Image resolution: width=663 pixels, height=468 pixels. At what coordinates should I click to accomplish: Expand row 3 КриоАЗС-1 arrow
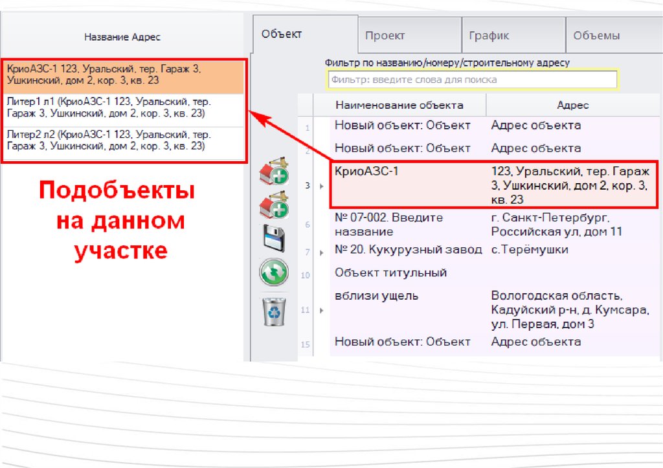pos(321,186)
